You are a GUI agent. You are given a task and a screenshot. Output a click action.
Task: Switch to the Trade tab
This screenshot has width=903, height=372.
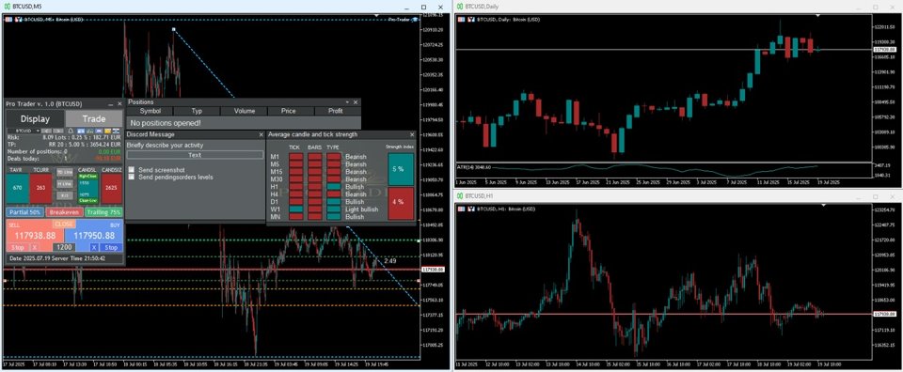coord(94,119)
